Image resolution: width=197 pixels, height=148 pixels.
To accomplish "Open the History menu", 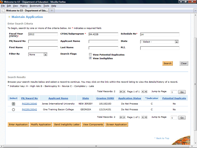I will coord(24,6).
